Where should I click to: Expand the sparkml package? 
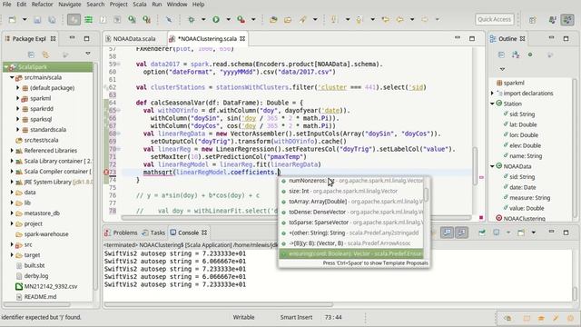coord(18,98)
